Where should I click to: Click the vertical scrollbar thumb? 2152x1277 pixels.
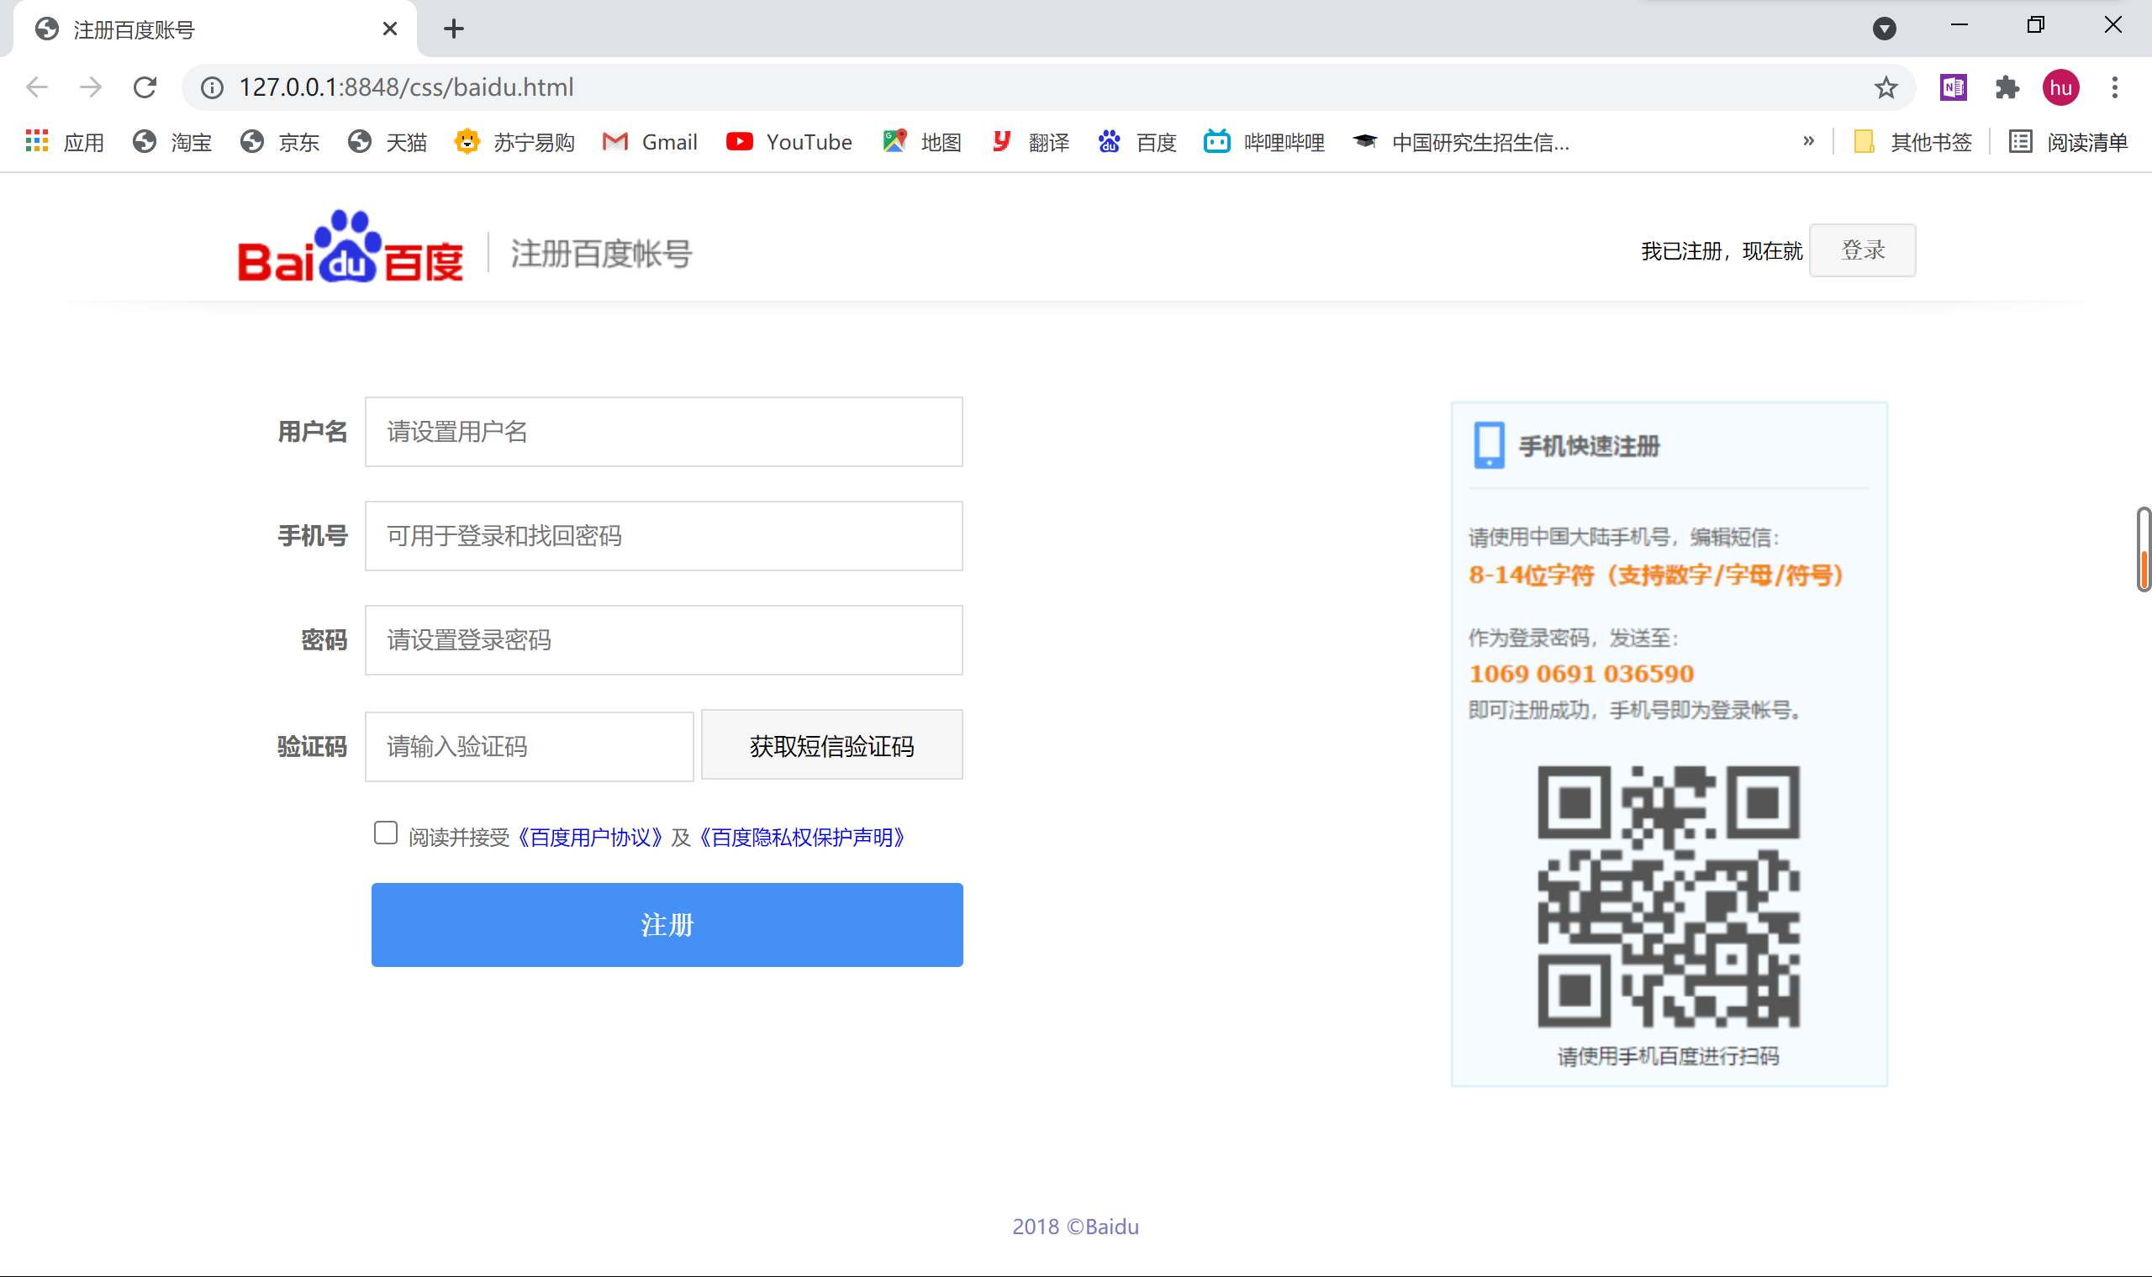[x=2144, y=549]
